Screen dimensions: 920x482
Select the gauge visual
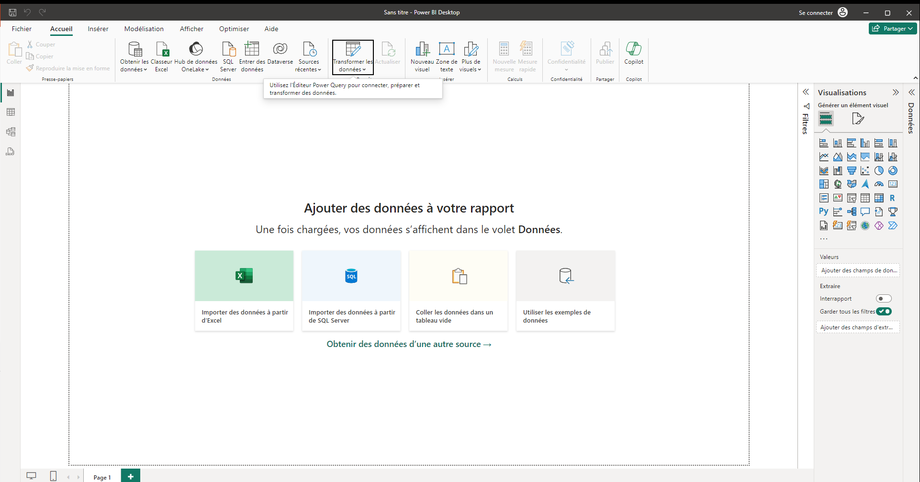[x=879, y=184]
